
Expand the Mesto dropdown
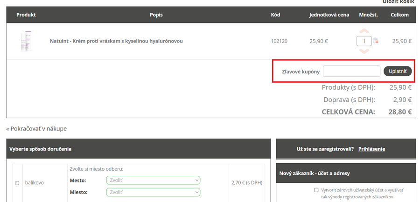click(153, 180)
